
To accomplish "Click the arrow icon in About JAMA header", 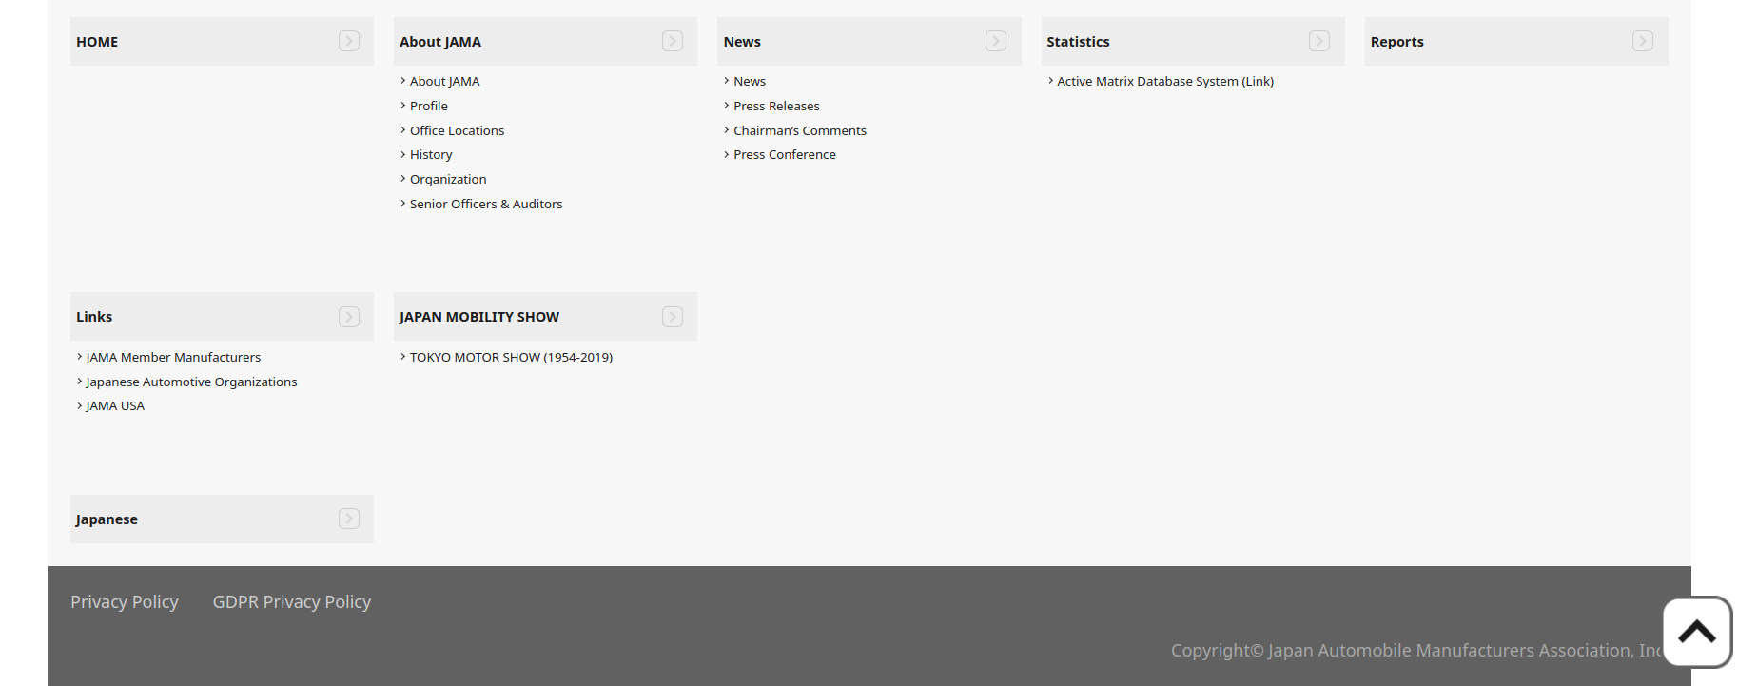I will click(x=673, y=41).
